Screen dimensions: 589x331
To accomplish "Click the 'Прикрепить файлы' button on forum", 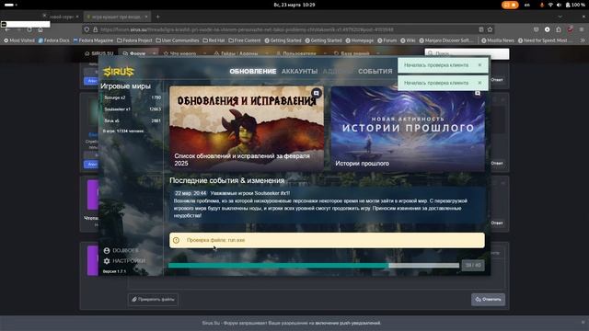I will click(x=153, y=300).
